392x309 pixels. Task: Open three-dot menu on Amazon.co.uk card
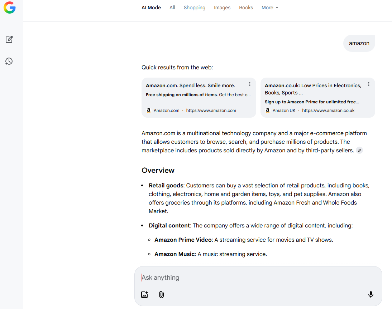(369, 84)
